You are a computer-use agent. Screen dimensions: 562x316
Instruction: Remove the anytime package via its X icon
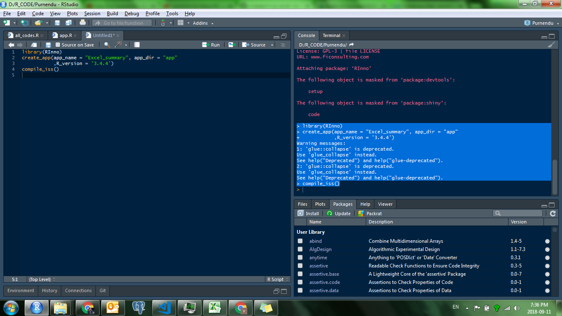(x=547, y=258)
